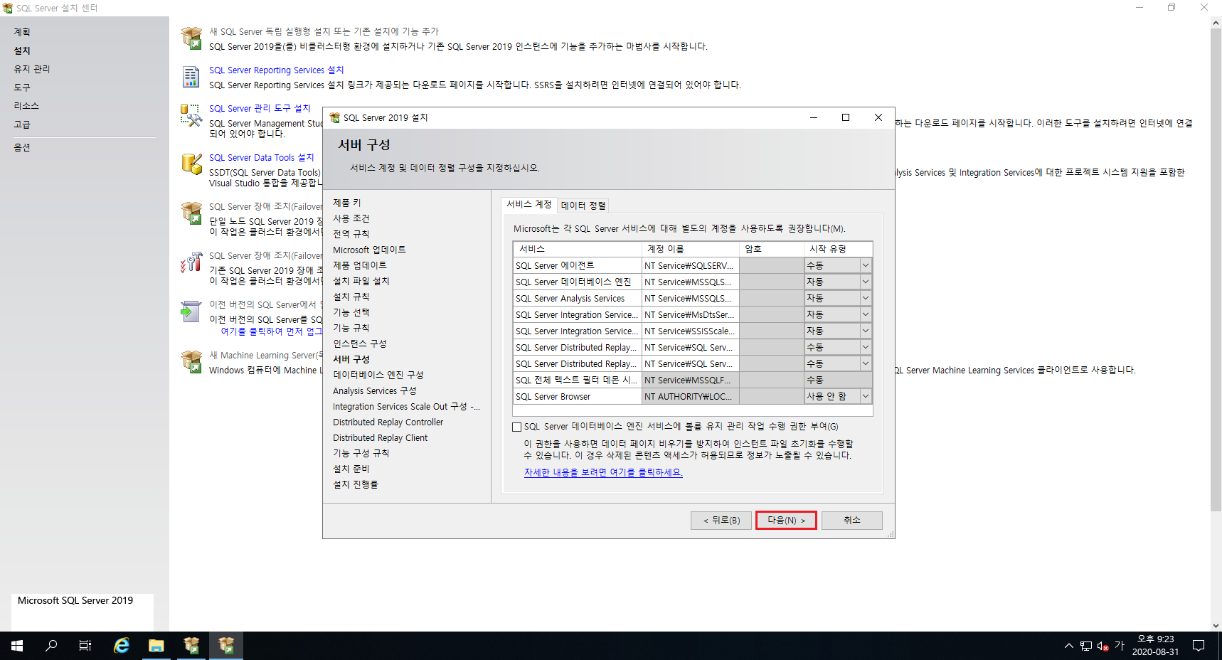The height and width of the screenshot is (660, 1222).
Task: Click the upgrade from previous version icon
Action: (191, 312)
